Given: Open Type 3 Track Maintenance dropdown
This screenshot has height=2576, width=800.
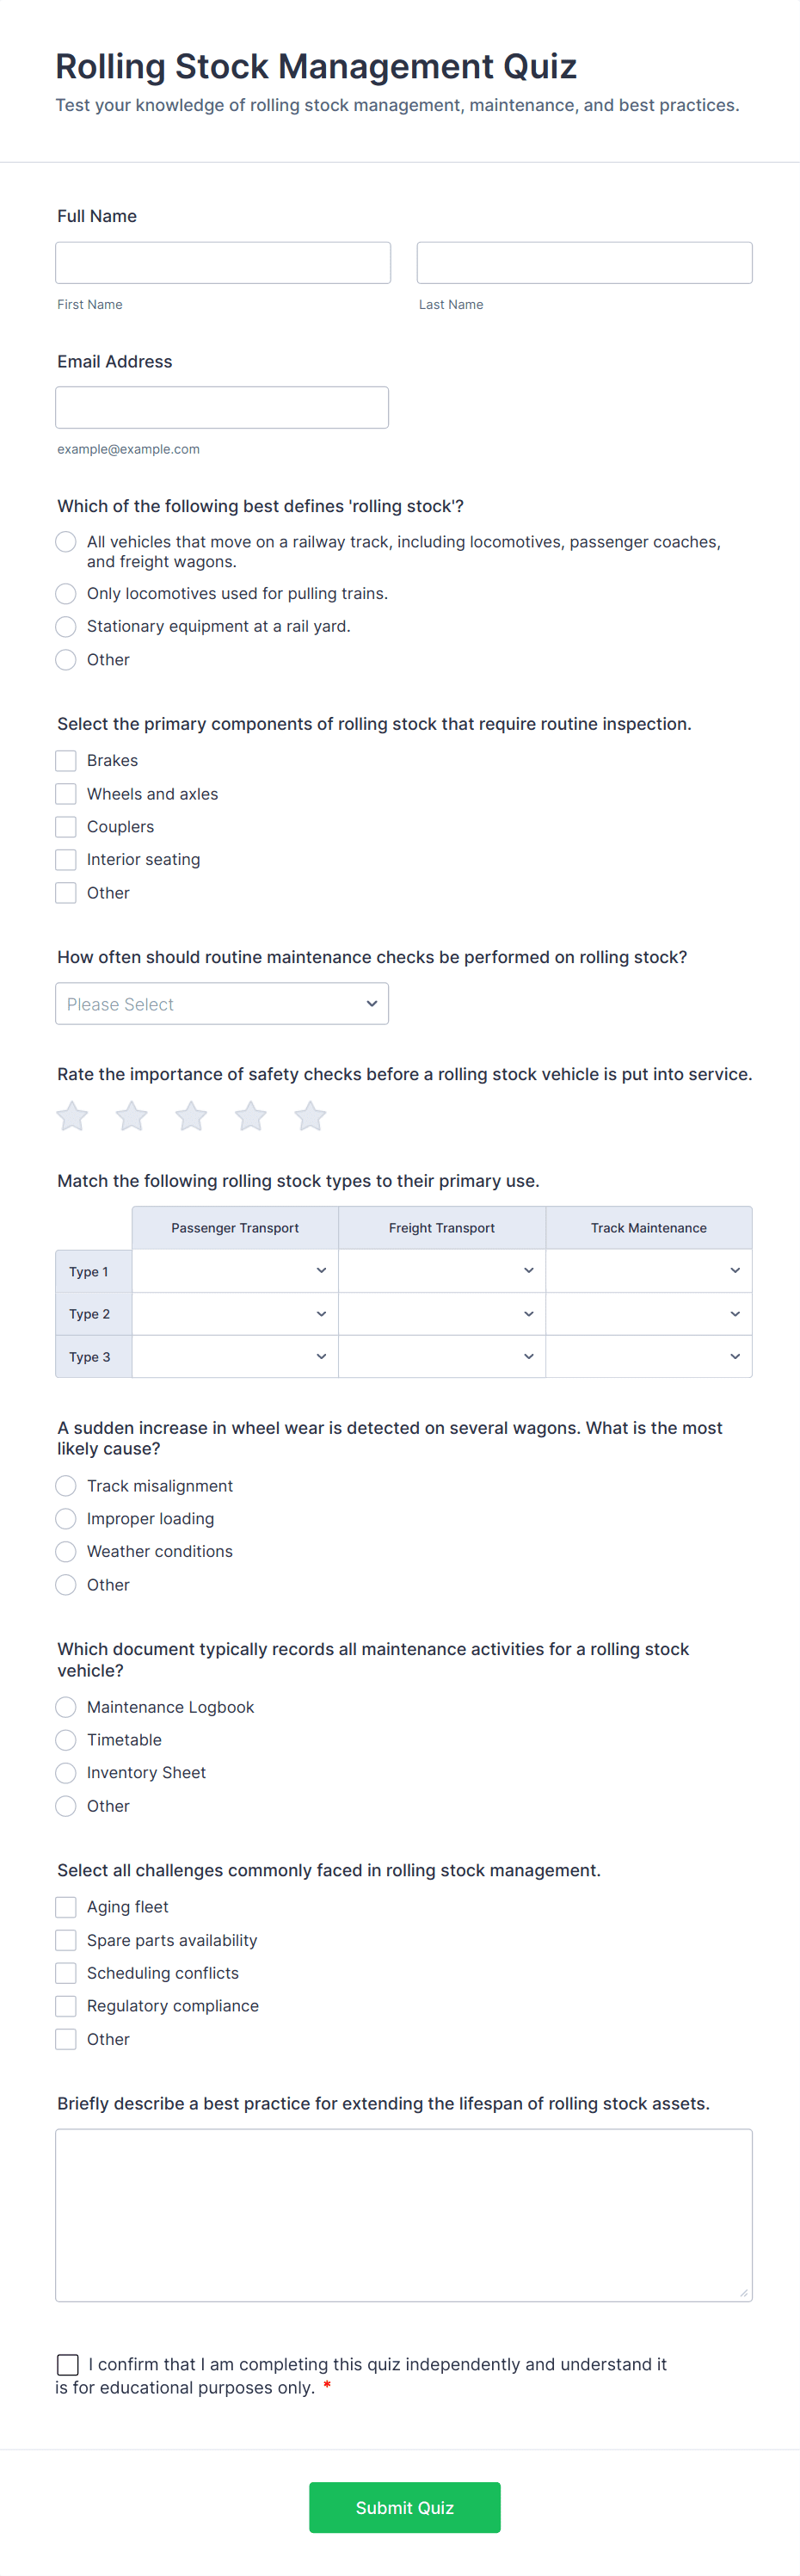Looking at the screenshot, I should click(x=648, y=1356).
